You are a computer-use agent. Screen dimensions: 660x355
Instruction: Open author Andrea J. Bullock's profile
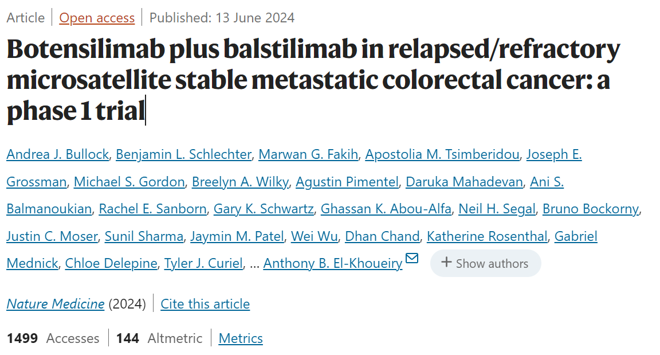58,154
